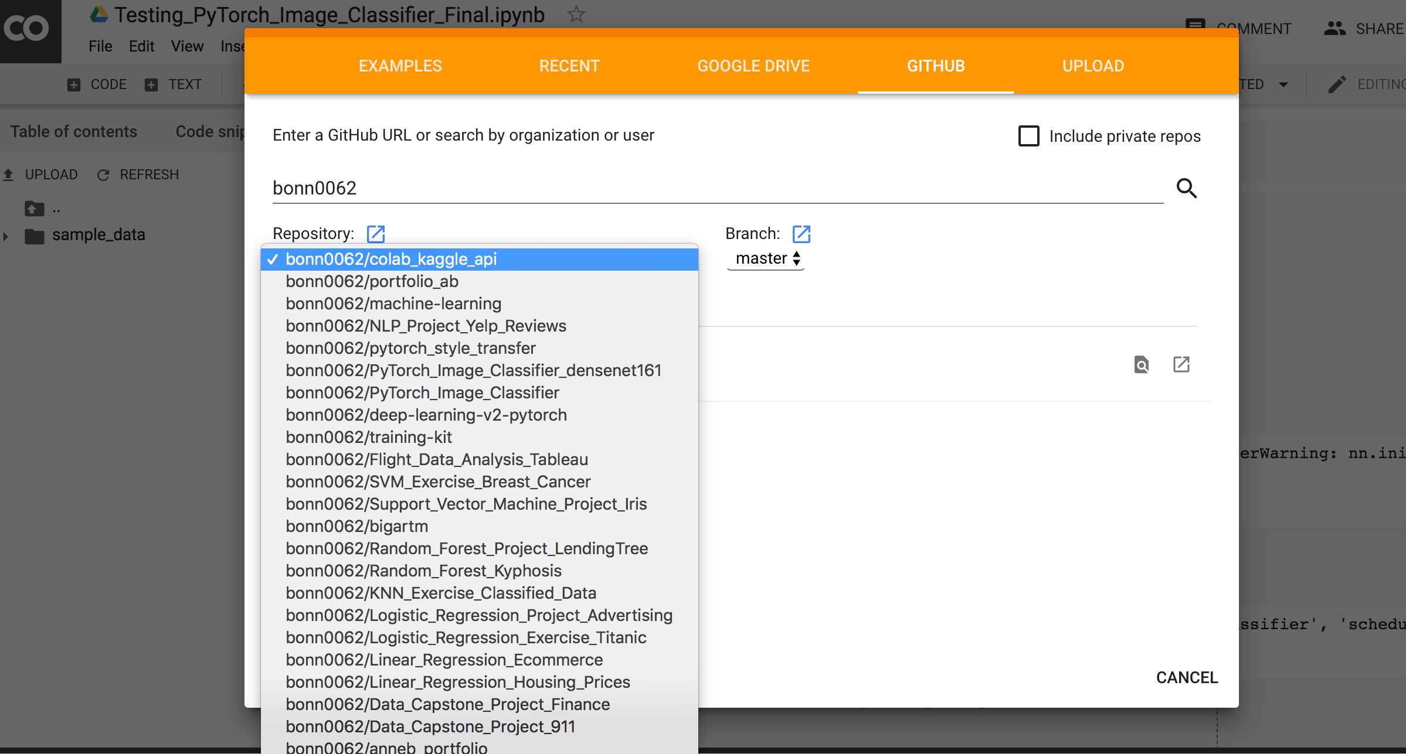
Task: Choose bonn0062/PyTorch_Image_Classifier from the list
Action: coord(422,393)
